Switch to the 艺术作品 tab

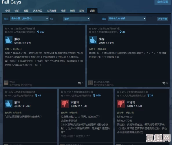pyautogui.click(x=38, y=11)
